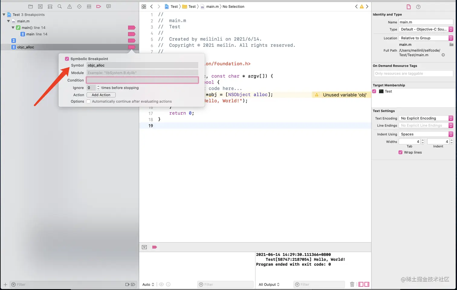Toggle the Wrap lines checkbox
This screenshot has height=290, width=457.
tap(400, 152)
